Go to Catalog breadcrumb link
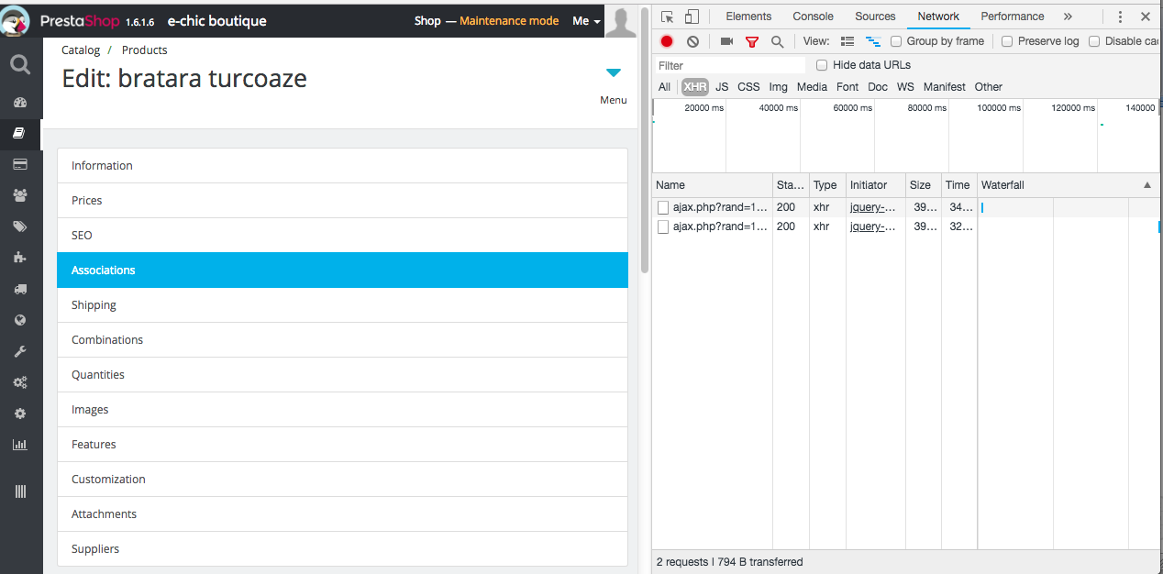 coord(81,50)
